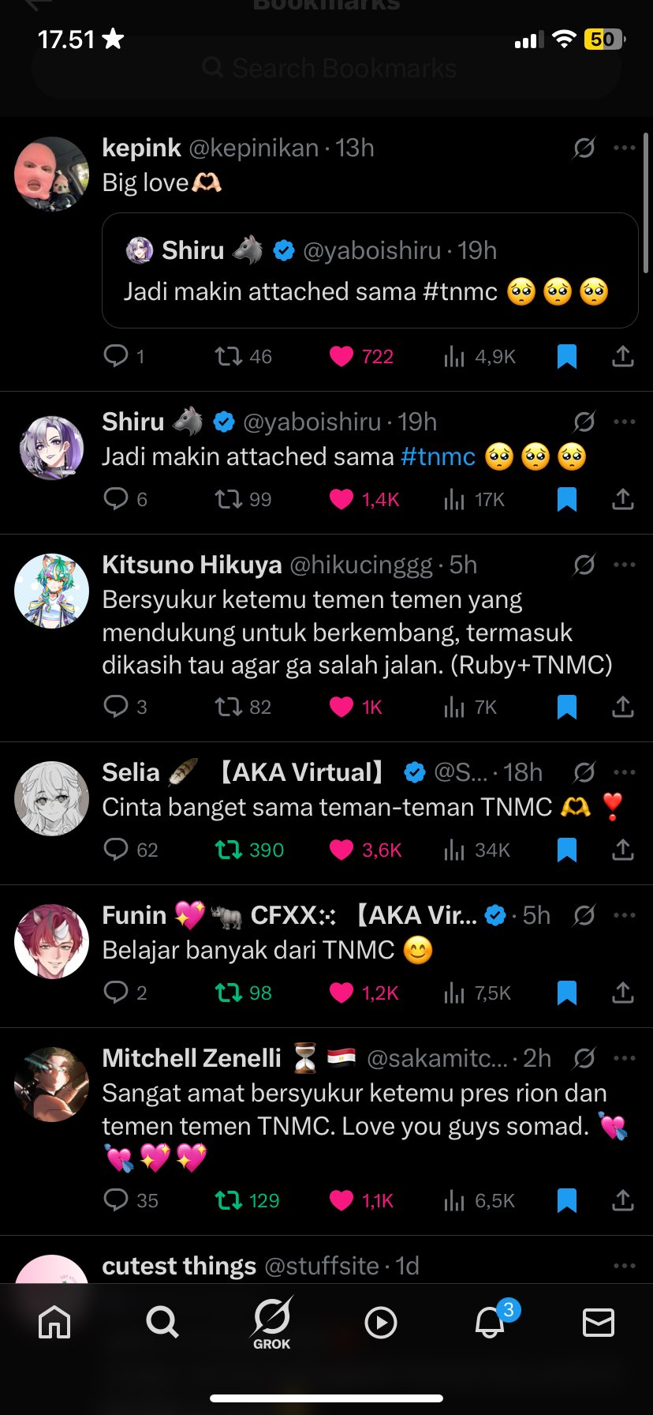Open Grok from bottom navigation bar
The width and height of the screenshot is (653, 1415).
coord(272,1323)
